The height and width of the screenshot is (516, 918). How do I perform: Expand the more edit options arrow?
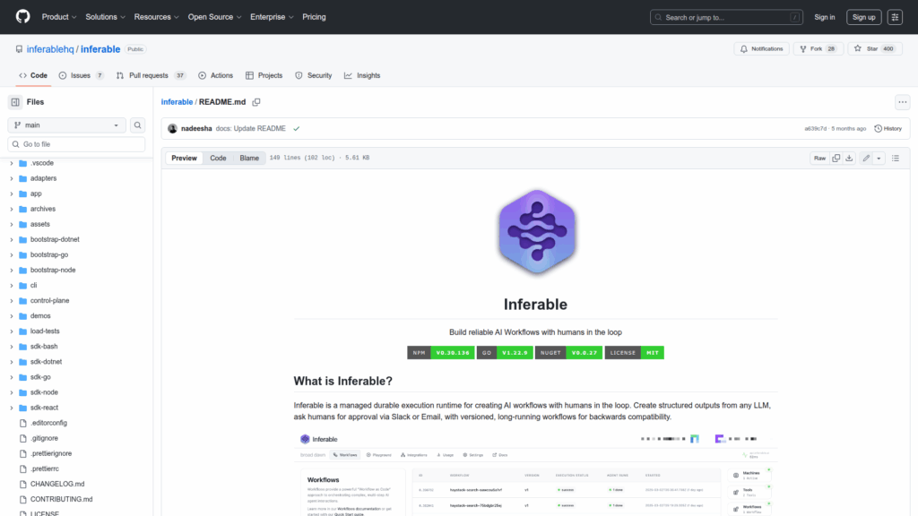[x=879, y=159]
